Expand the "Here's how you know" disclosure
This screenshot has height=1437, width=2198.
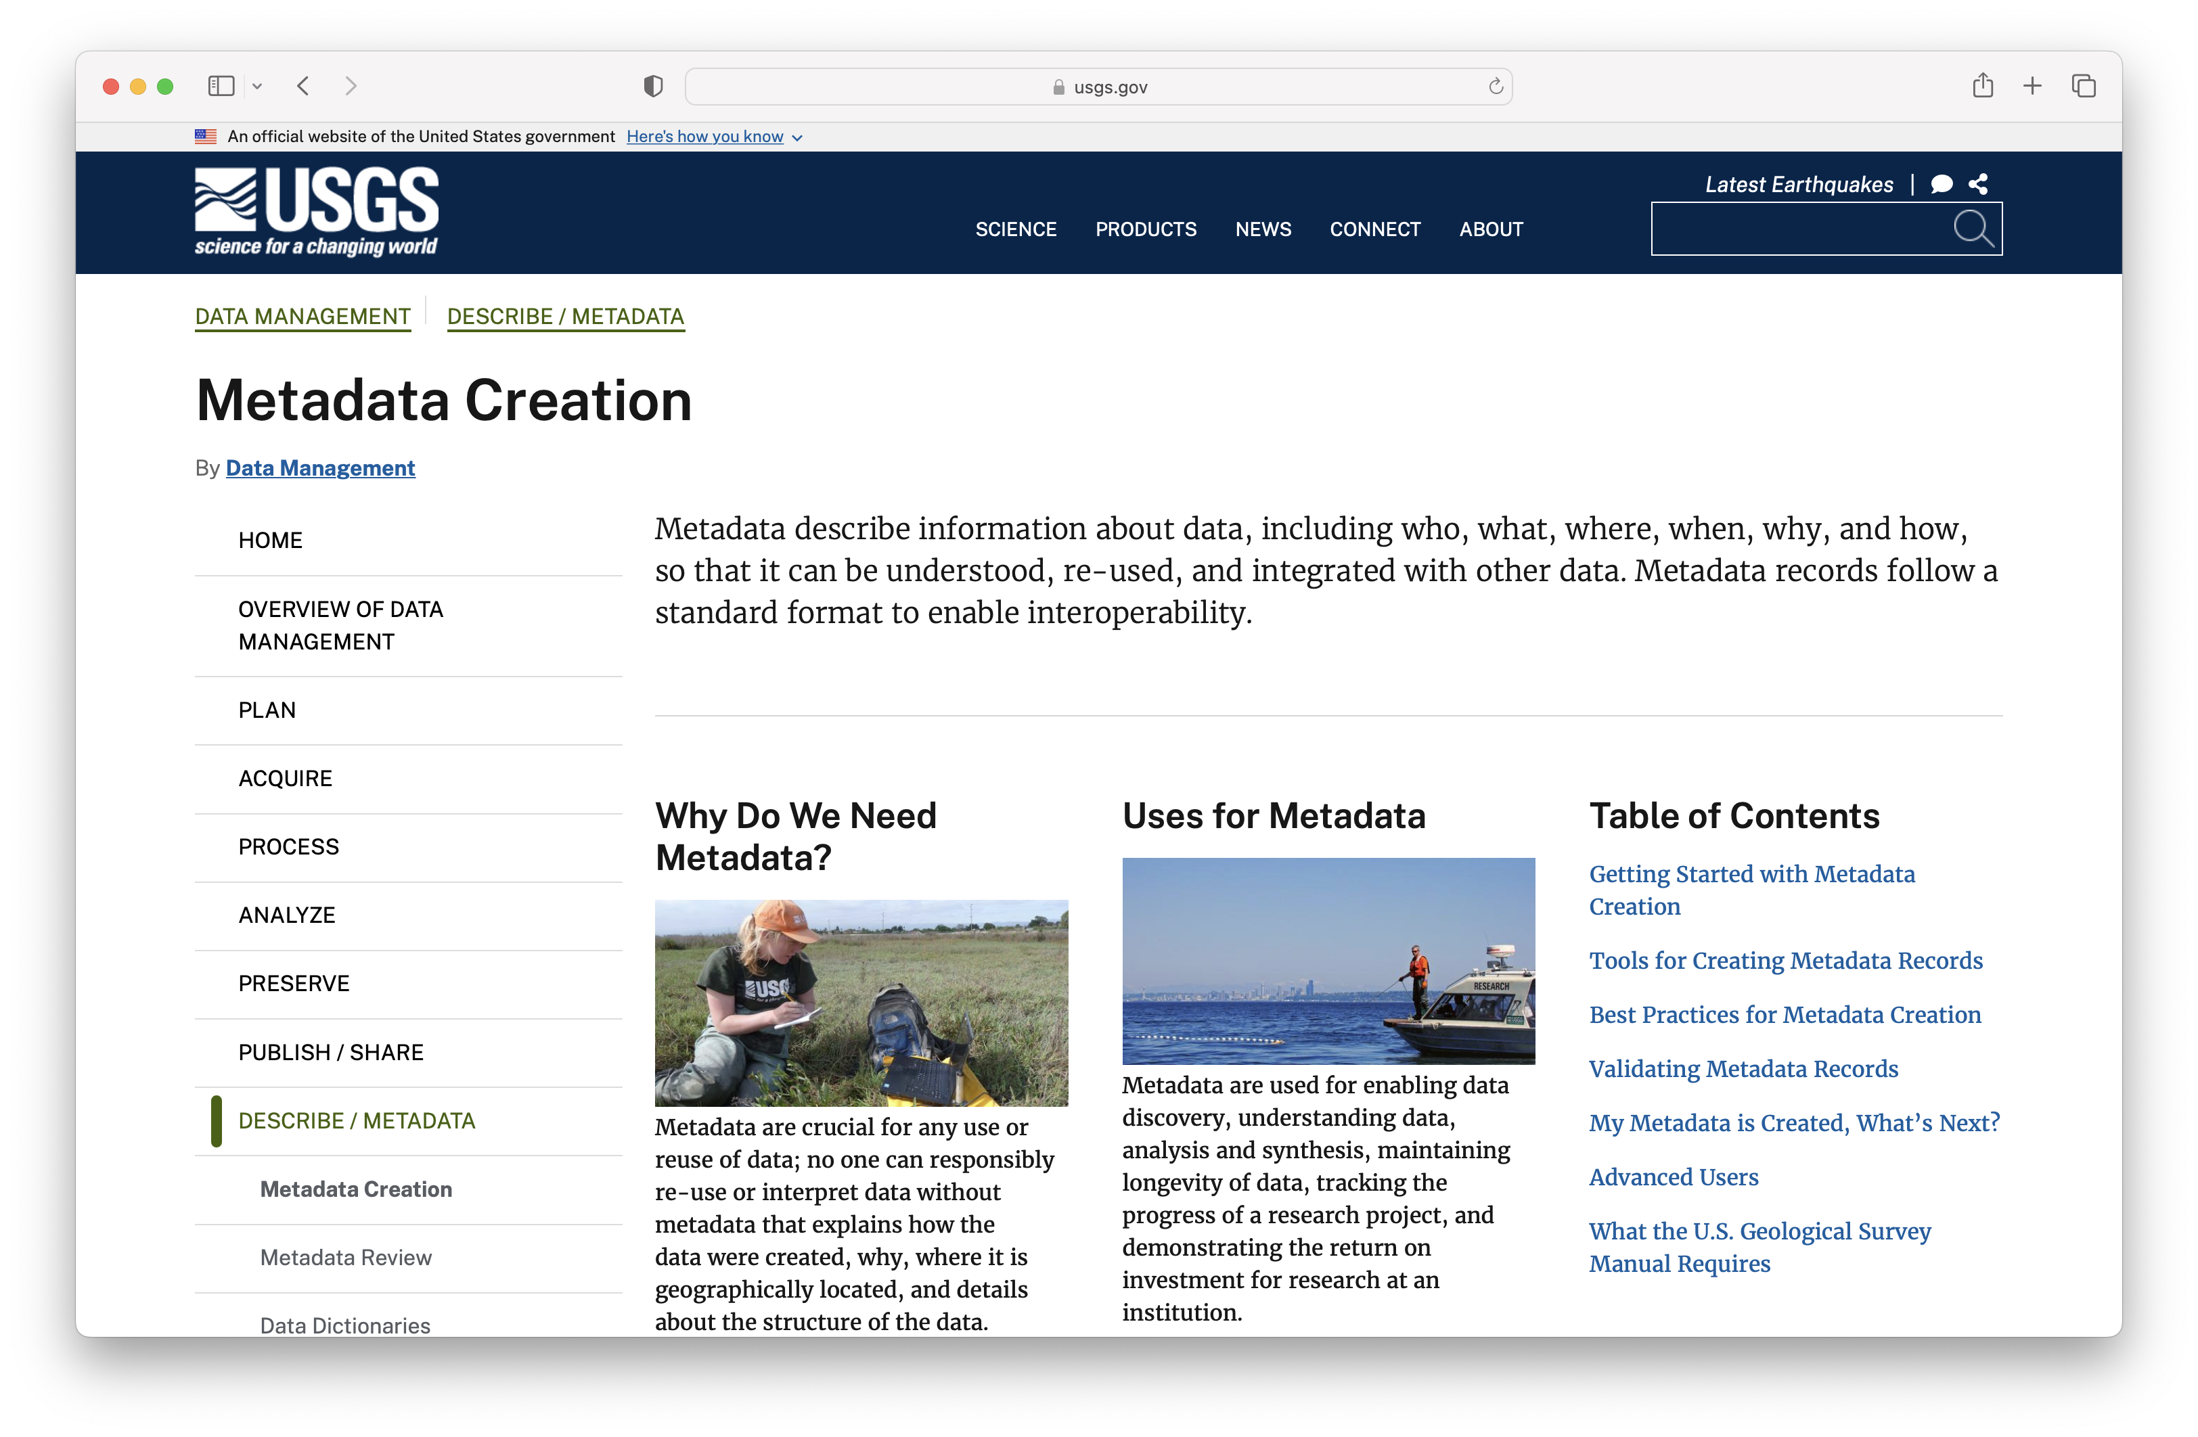tap(713, 137)
